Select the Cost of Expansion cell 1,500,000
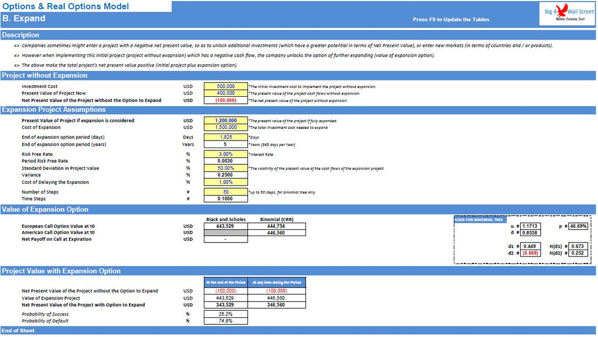 coord(226,128)
